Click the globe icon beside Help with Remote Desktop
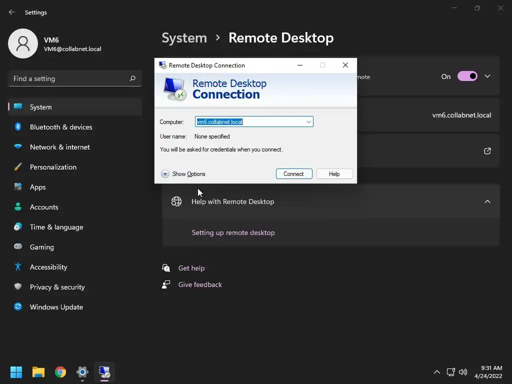 coord(176,201)
